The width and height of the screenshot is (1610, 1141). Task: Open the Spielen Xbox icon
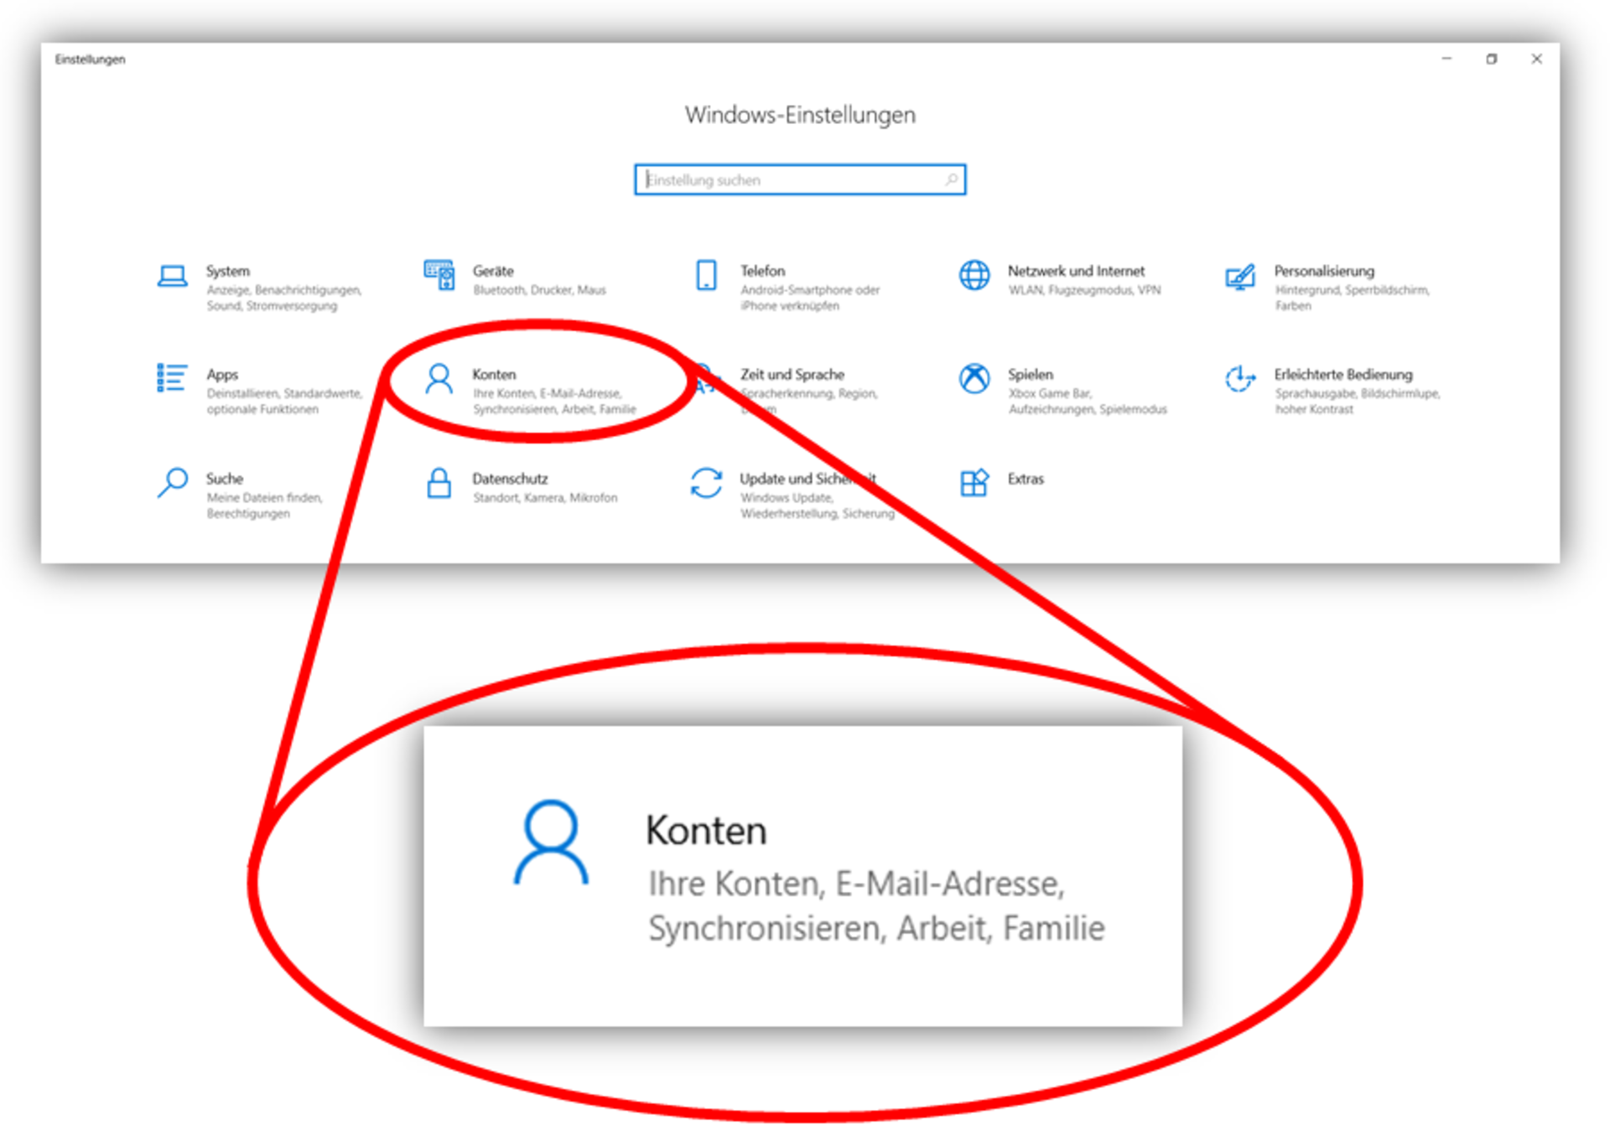974,378
